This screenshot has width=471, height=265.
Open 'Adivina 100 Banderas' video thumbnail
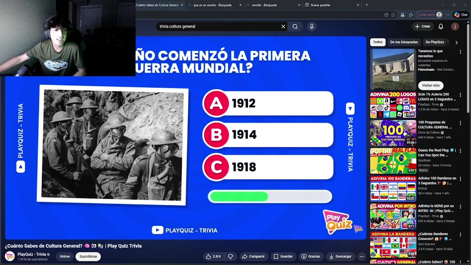pos(393,189)
